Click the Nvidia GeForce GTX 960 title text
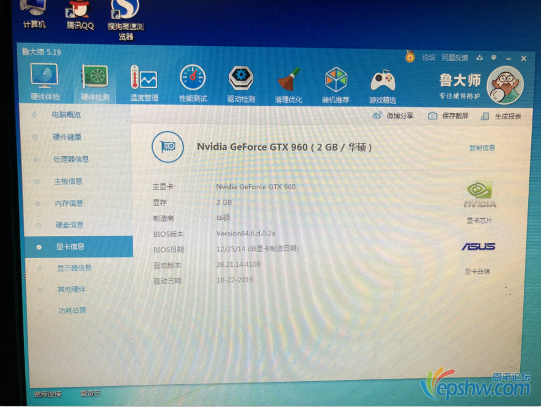Viewport: 541px width, 407px height. (x=284, y=147)
